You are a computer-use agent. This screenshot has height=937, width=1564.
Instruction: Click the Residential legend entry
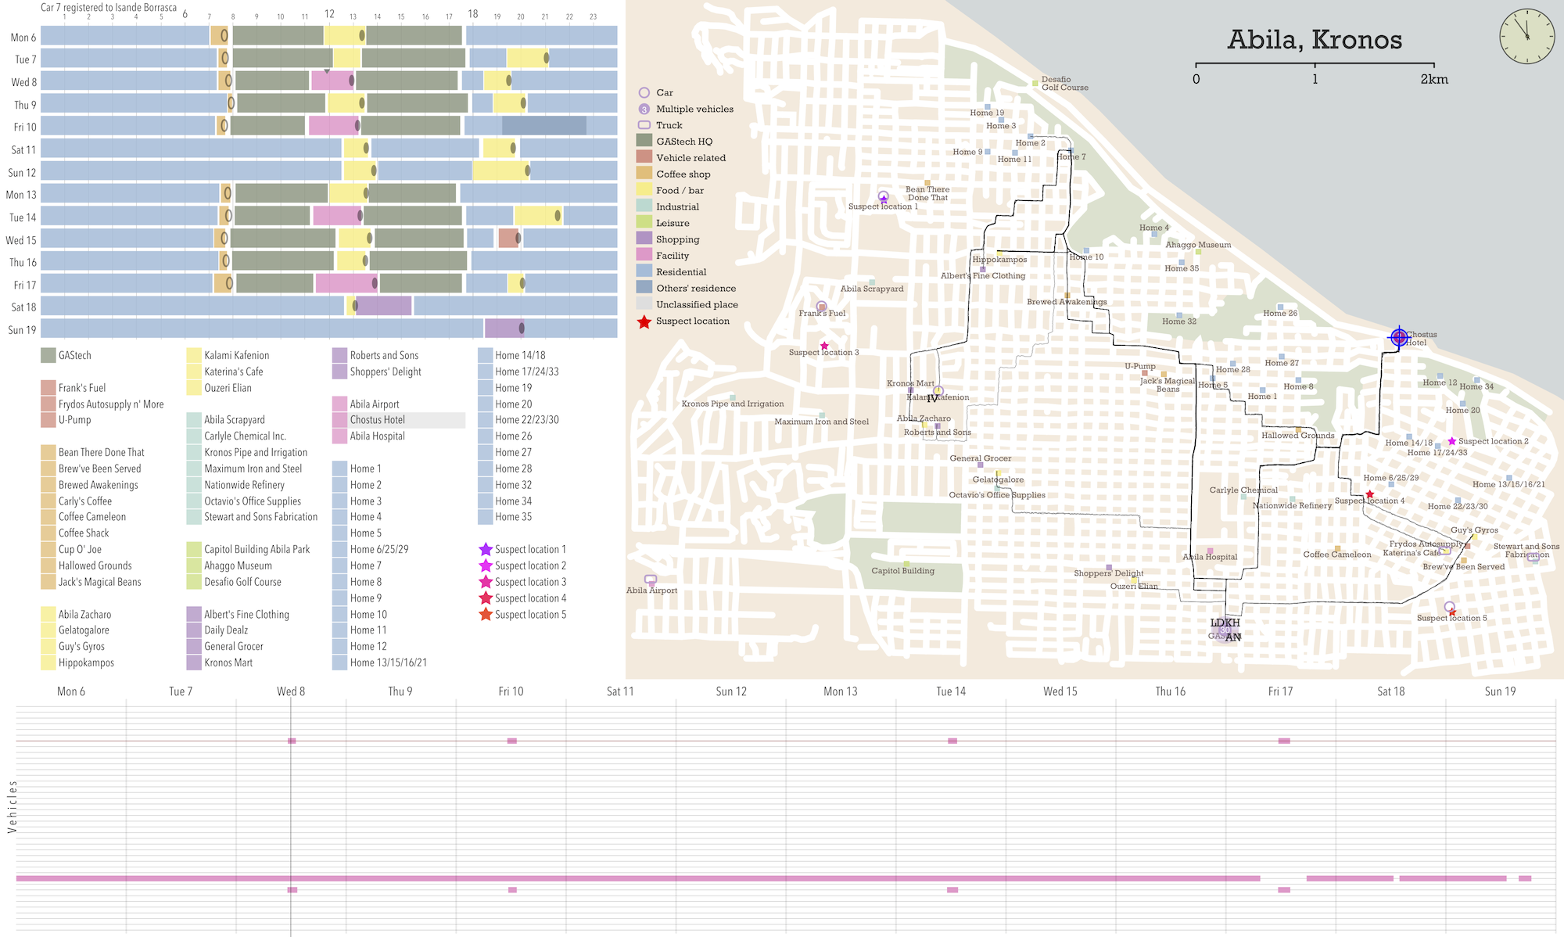point(680,271)
